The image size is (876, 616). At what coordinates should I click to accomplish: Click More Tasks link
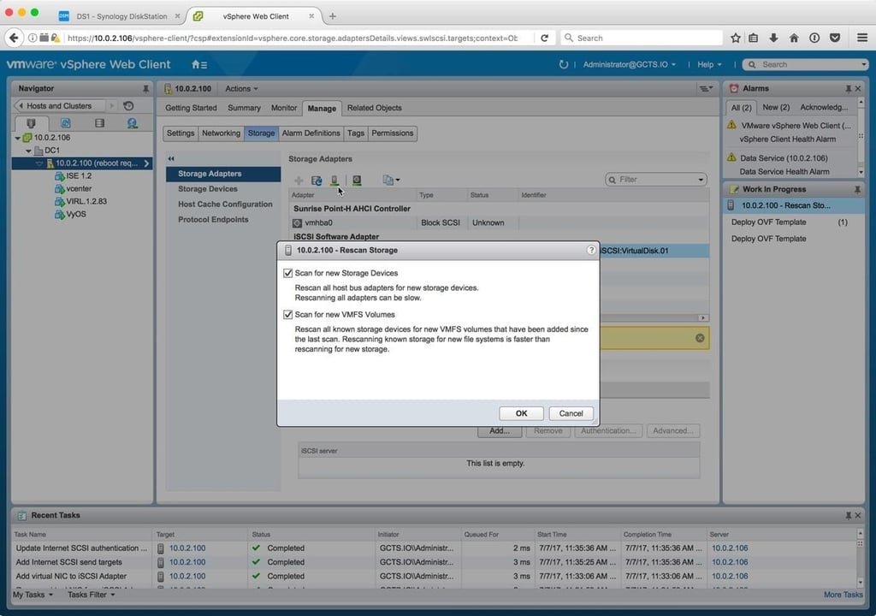point(843,595)
